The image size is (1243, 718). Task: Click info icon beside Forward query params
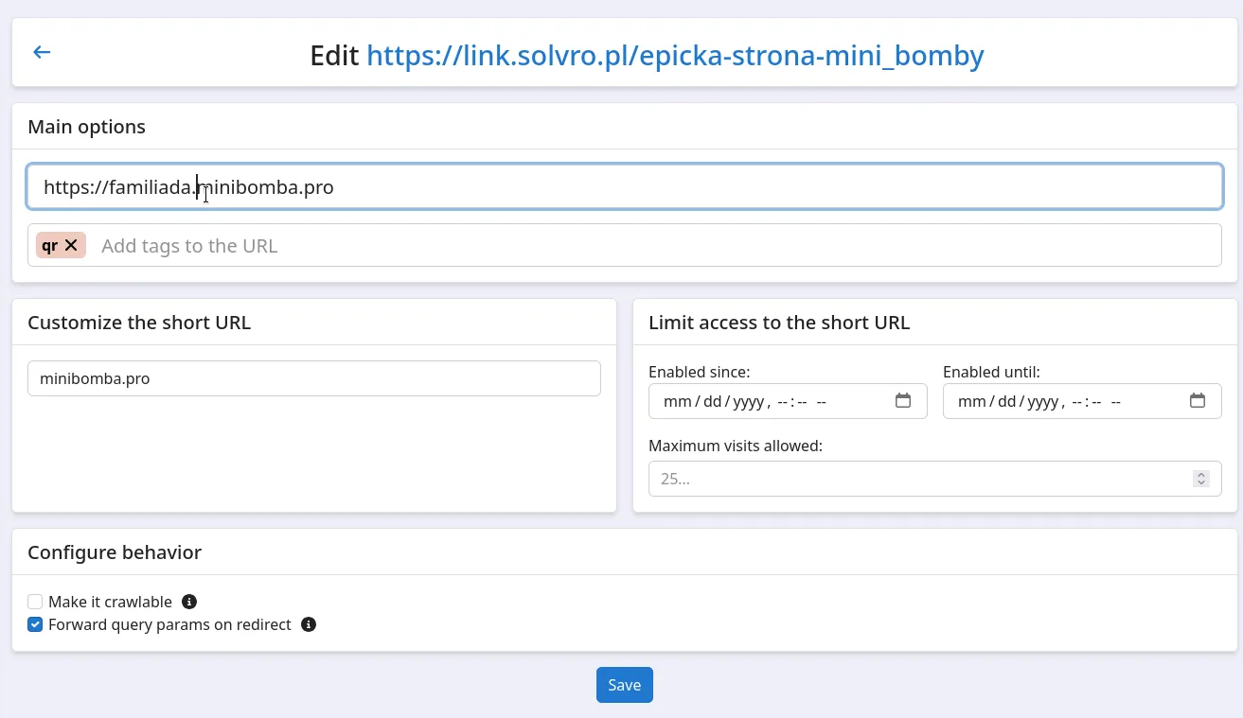[x=308, y=625]
